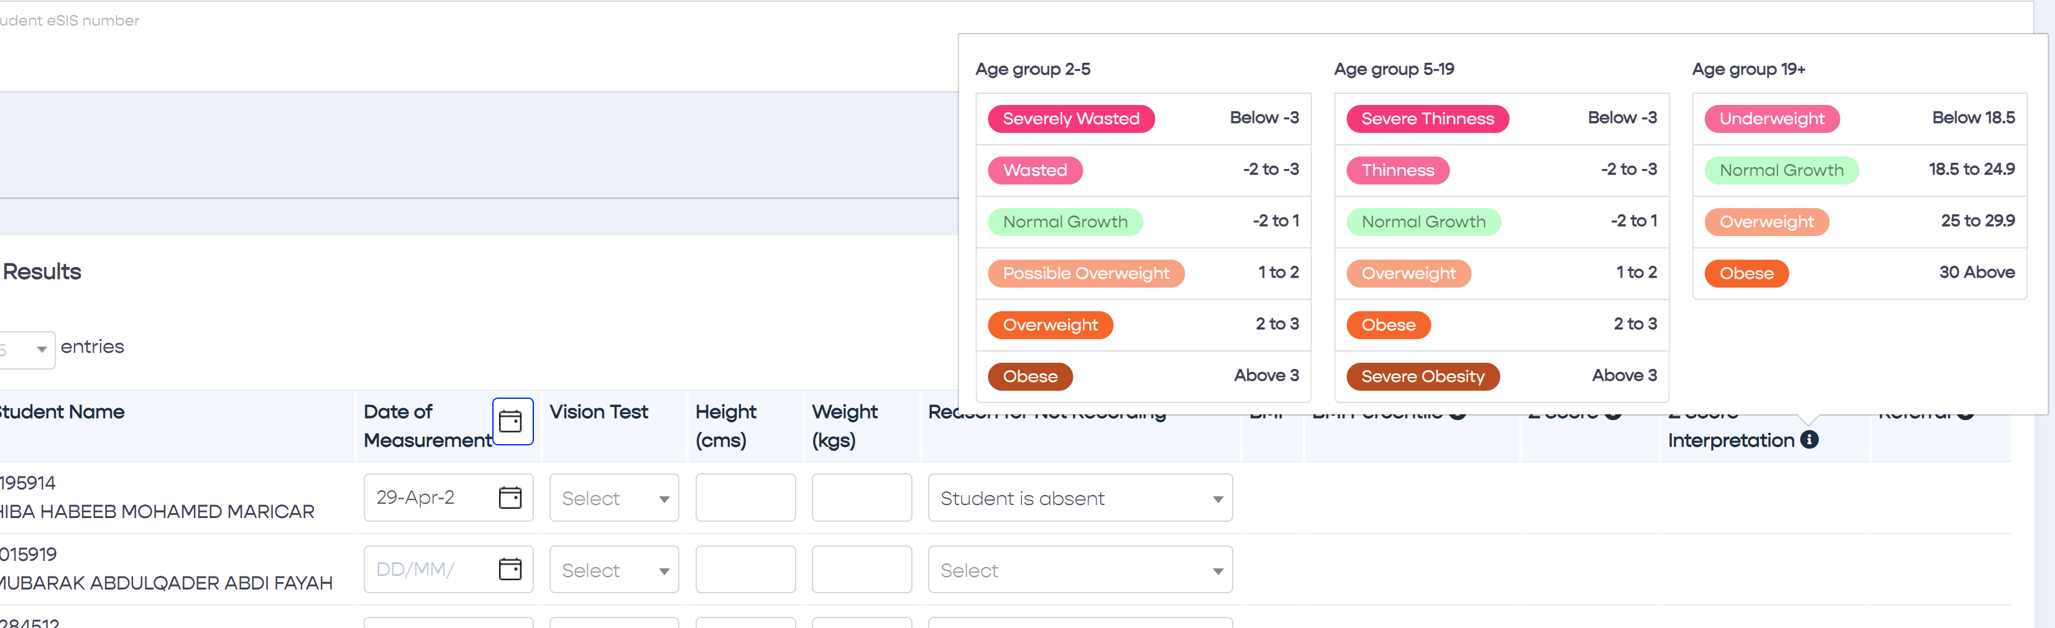Click Normal Growth badge under Age group 19+
The width and height of the screenshot is (2055, 628).
pyautogui.click(x=1781, y=171)
